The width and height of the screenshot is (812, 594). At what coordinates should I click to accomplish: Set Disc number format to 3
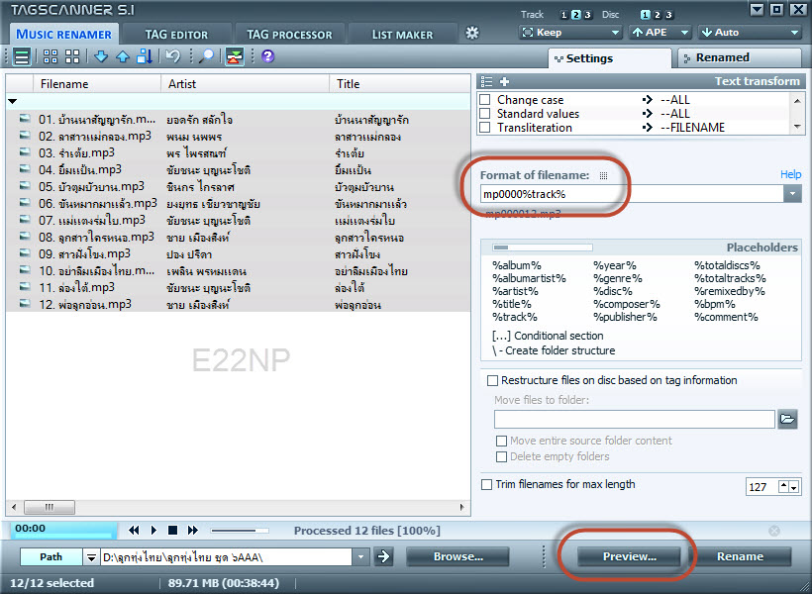(668, 15)
